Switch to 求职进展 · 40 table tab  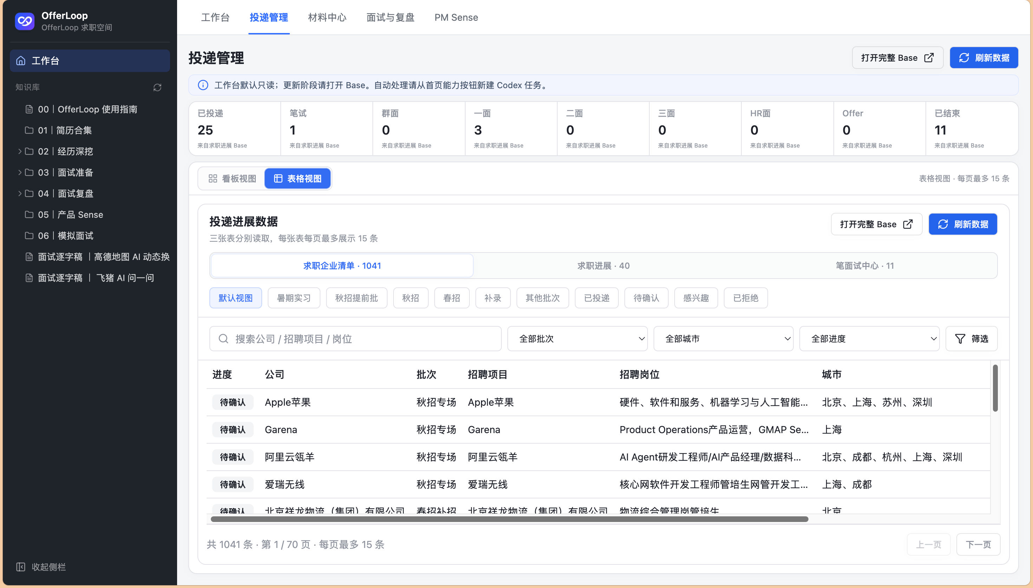(603, 266)
